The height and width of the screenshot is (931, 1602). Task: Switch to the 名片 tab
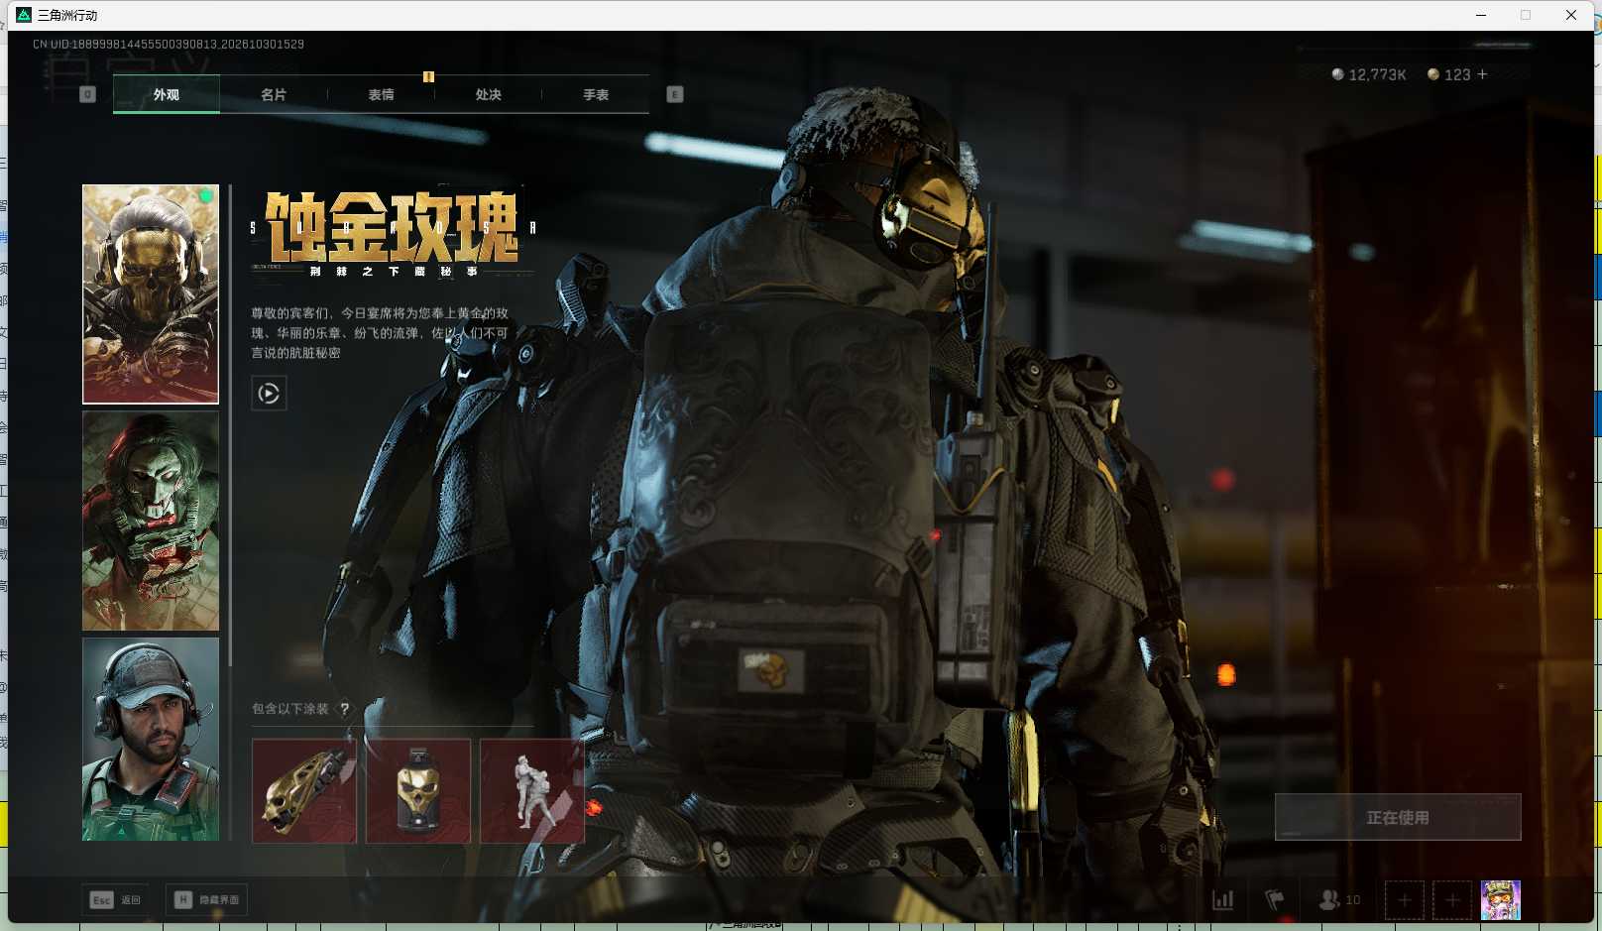pos(274,94)
